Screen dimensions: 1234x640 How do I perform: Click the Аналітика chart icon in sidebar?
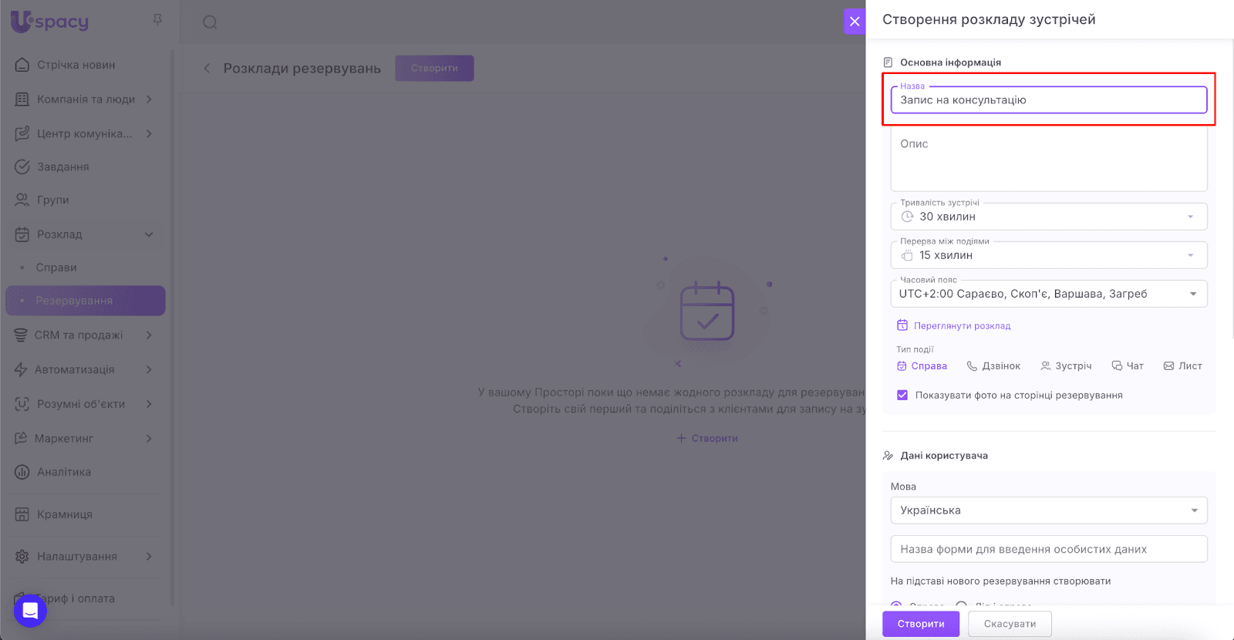(22, 472)
